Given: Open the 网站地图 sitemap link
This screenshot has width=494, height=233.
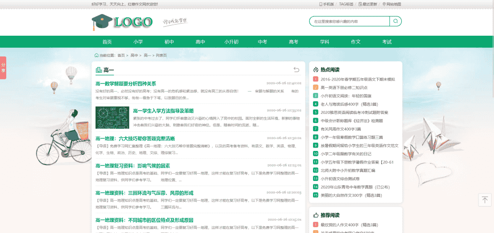Looking at the screenshot, I should click(x=392, y=4).
